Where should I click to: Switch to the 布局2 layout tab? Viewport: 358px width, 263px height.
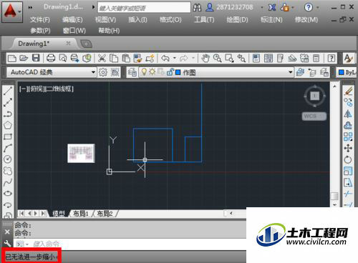[x=105, y=214]
